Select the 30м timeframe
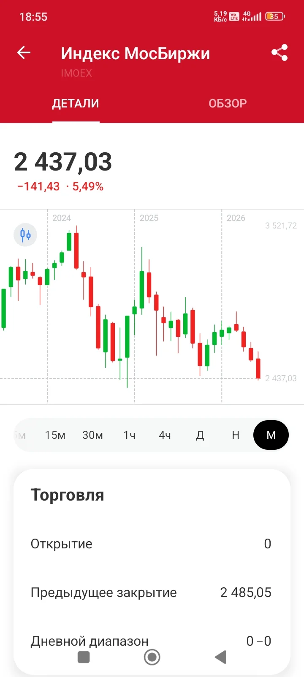 tap(92, 435)
